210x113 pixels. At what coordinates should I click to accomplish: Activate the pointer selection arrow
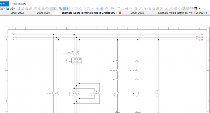pyautogui.click(x=145, y=9)
